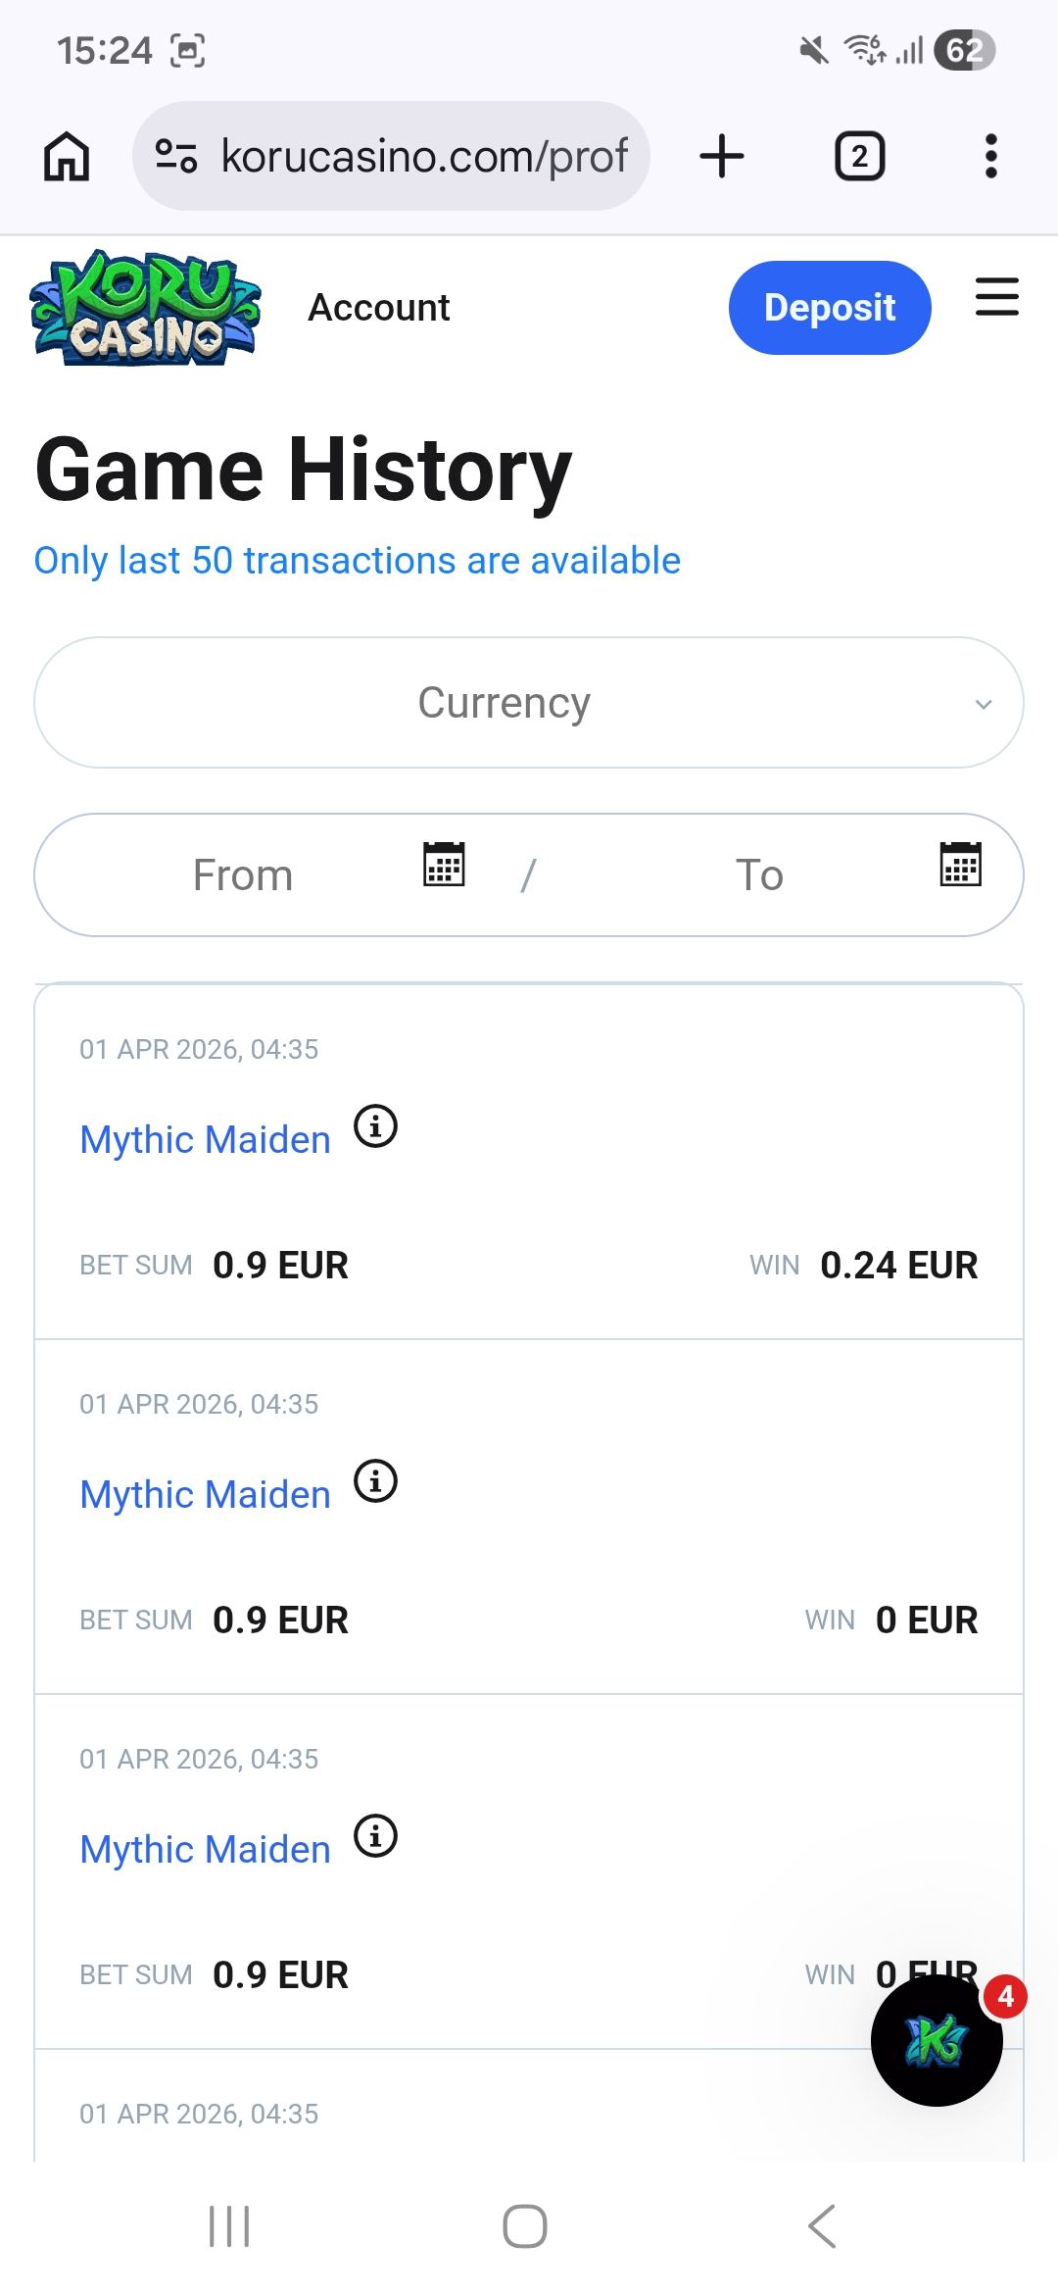
Task: Open the floating Koru chat bubble
Action: tap(937, 2040)
